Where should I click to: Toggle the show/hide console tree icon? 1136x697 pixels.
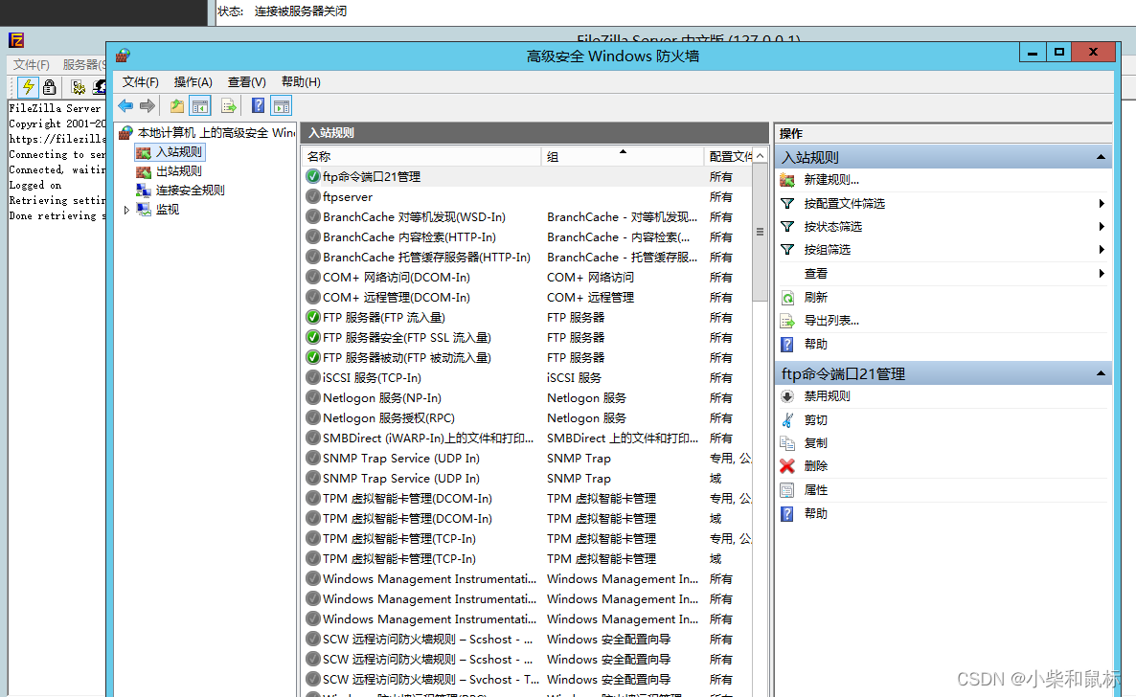click(200, 105)
